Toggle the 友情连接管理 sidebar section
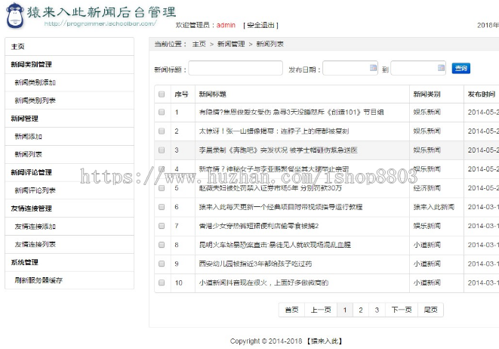 (31, 208)
